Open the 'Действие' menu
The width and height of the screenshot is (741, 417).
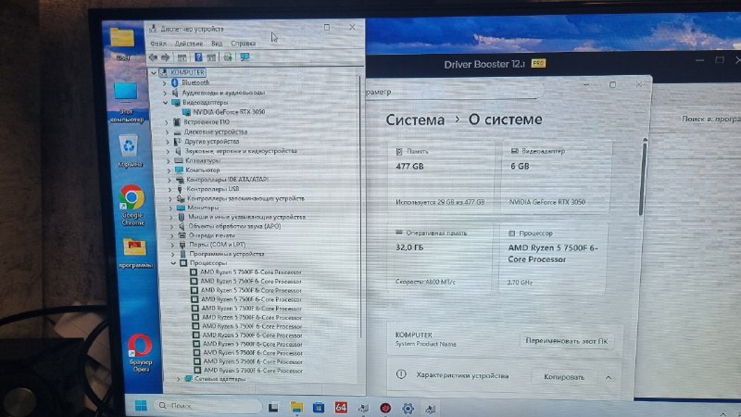click(188, 44)
